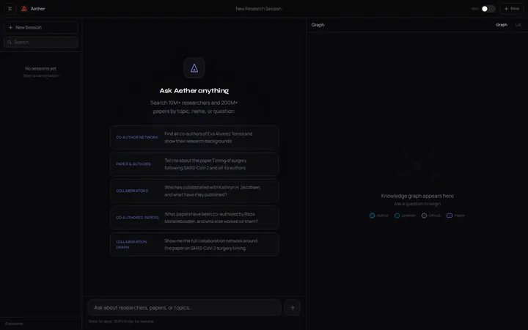
Task: Click the red Aether triangle logo
Action: tap(24, 9)
